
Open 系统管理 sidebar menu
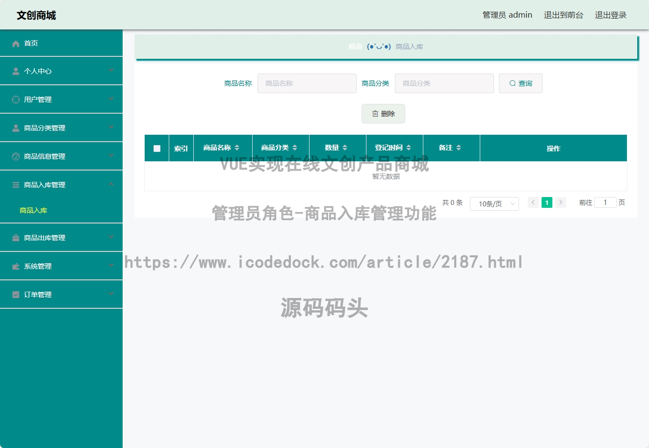click(x=61, y=266)
